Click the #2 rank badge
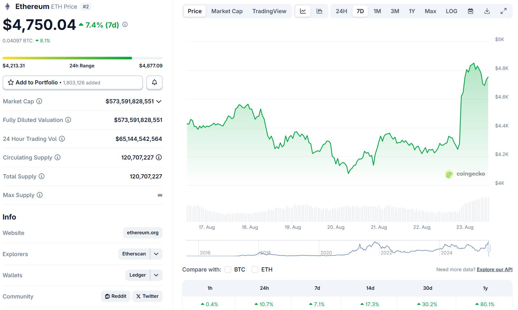The width and height of the screenshot is (518, 310). tap(86, 6)
